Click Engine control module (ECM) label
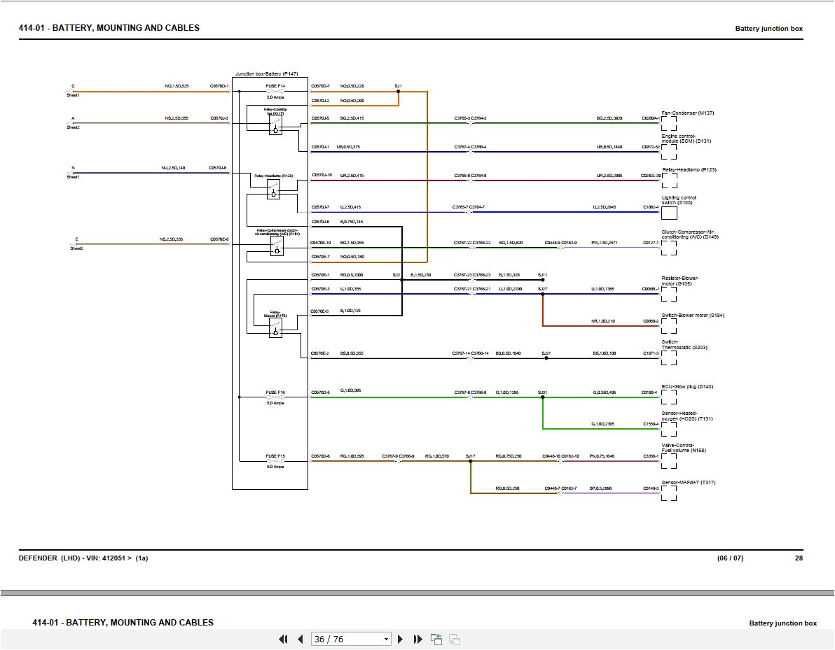 686,139
